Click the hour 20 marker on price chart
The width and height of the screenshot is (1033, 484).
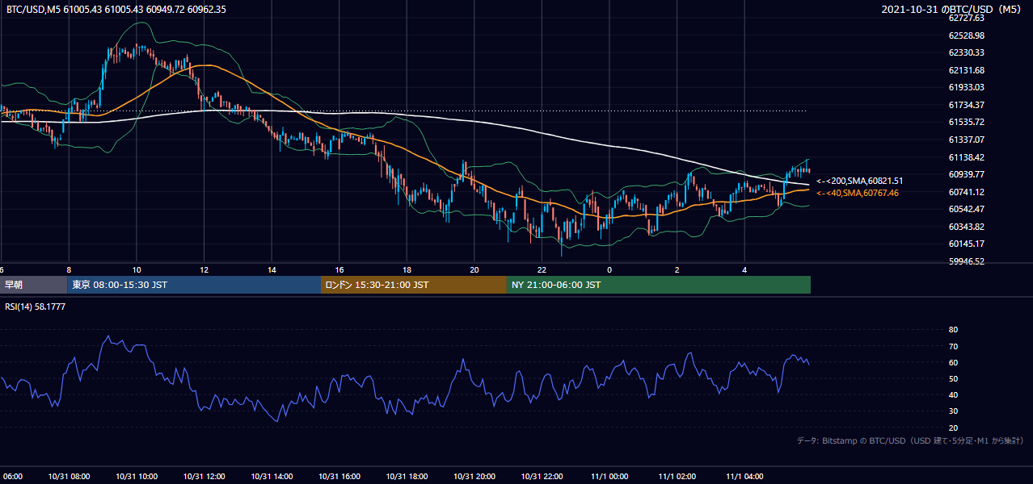474,269
